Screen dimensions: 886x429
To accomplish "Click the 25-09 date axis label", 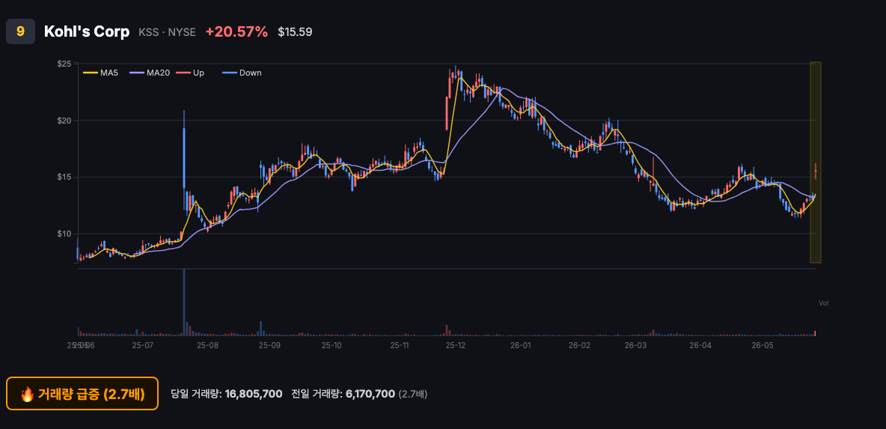I will pos(269,345).
